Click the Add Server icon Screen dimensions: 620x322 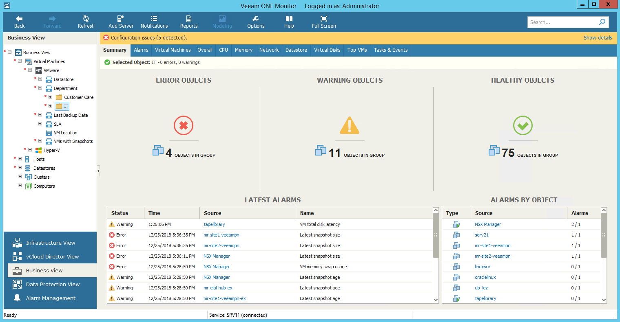point(121,19)
